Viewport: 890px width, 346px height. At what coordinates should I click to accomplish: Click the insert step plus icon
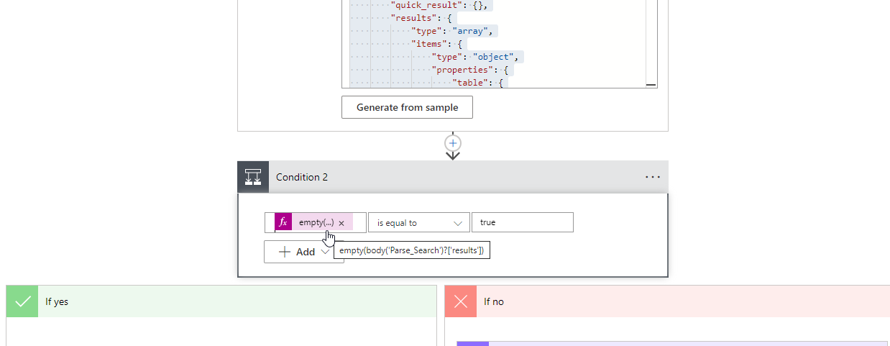(453, 142)
